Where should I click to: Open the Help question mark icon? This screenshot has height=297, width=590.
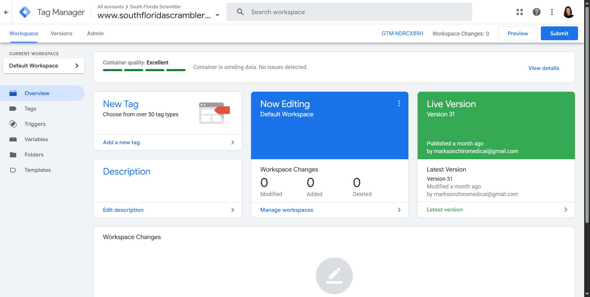pos(537,12)
